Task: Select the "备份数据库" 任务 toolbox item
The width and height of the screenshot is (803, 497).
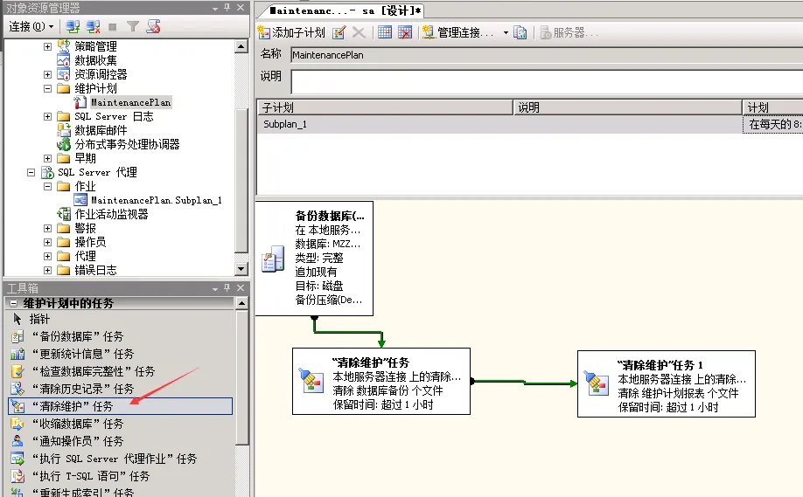Action: pos(121,336)
